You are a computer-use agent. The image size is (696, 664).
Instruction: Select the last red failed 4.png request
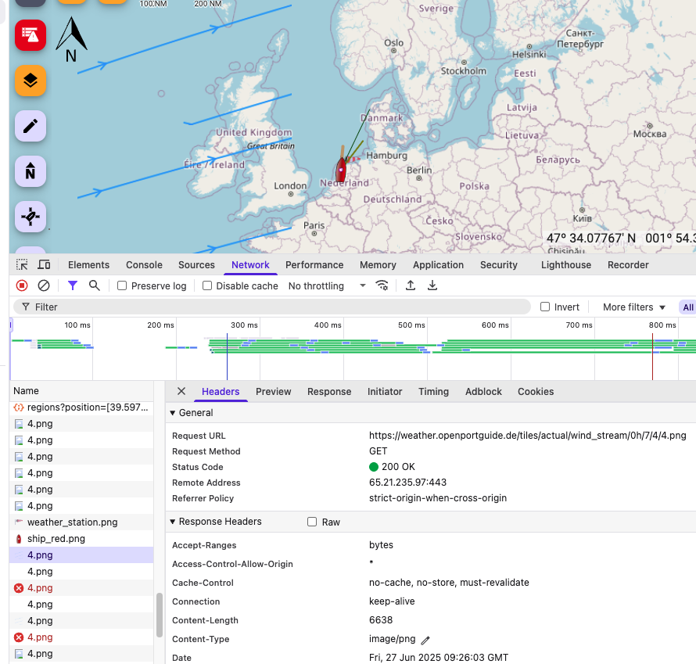[x=81, y=637]
